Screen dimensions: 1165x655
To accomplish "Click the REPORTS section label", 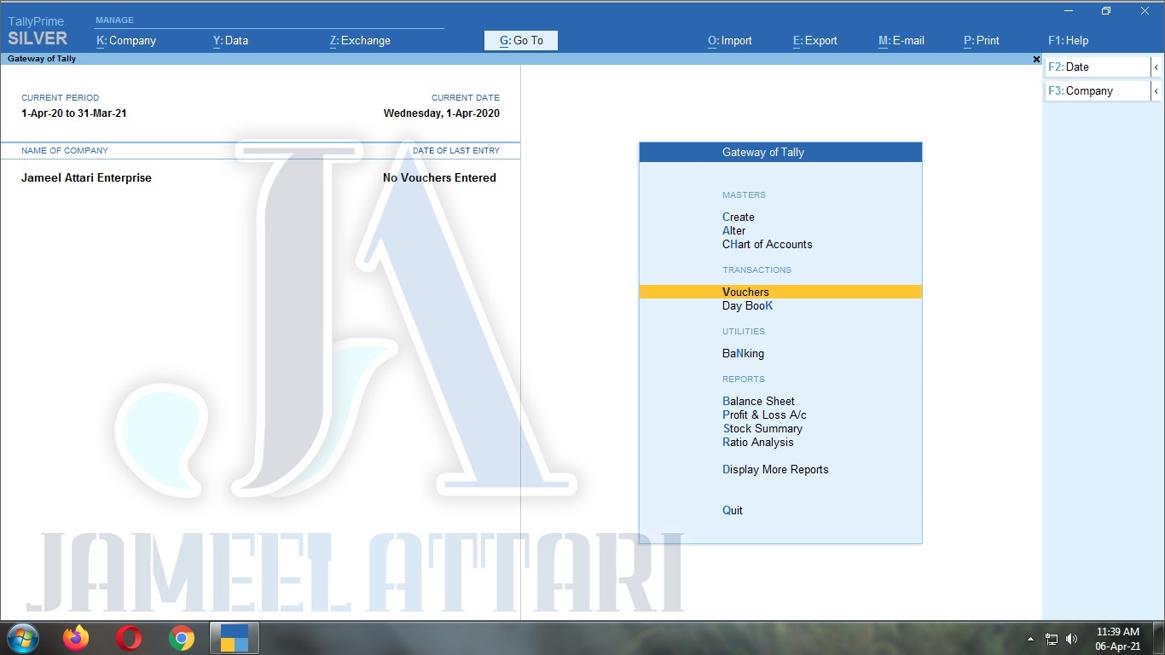I will coord(744,379).
